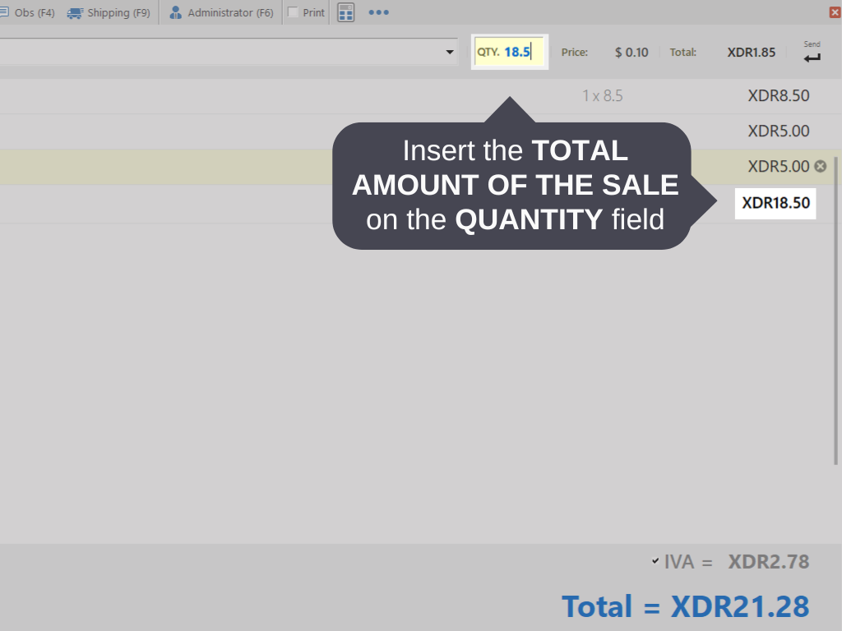Click the QTY. quantity input field

tap(510, 52)
